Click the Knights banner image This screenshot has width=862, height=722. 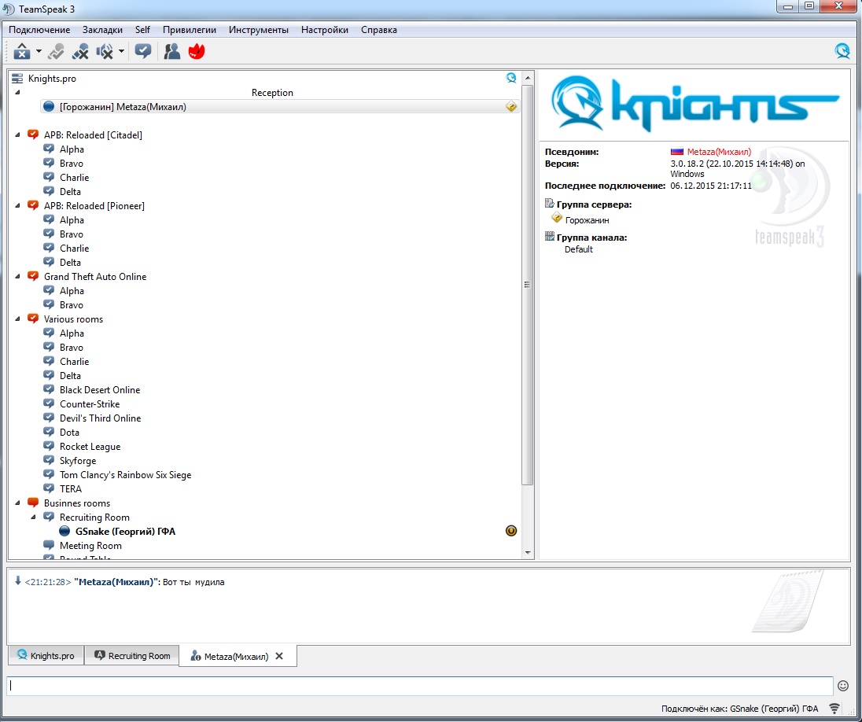click(695, 104)
